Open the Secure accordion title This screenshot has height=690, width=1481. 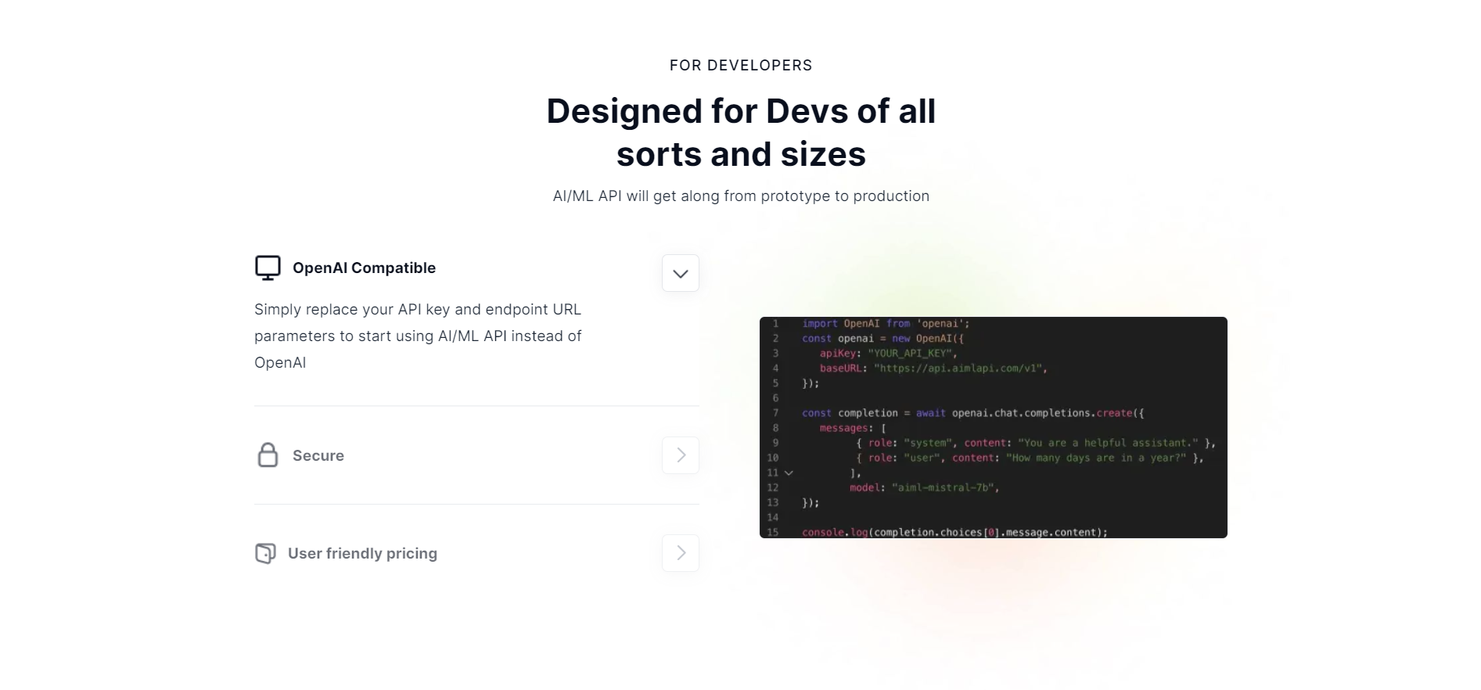318,455
